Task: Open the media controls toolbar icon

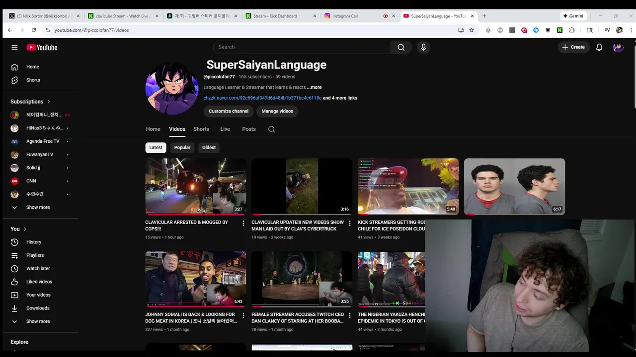Action: coord(607,30)
